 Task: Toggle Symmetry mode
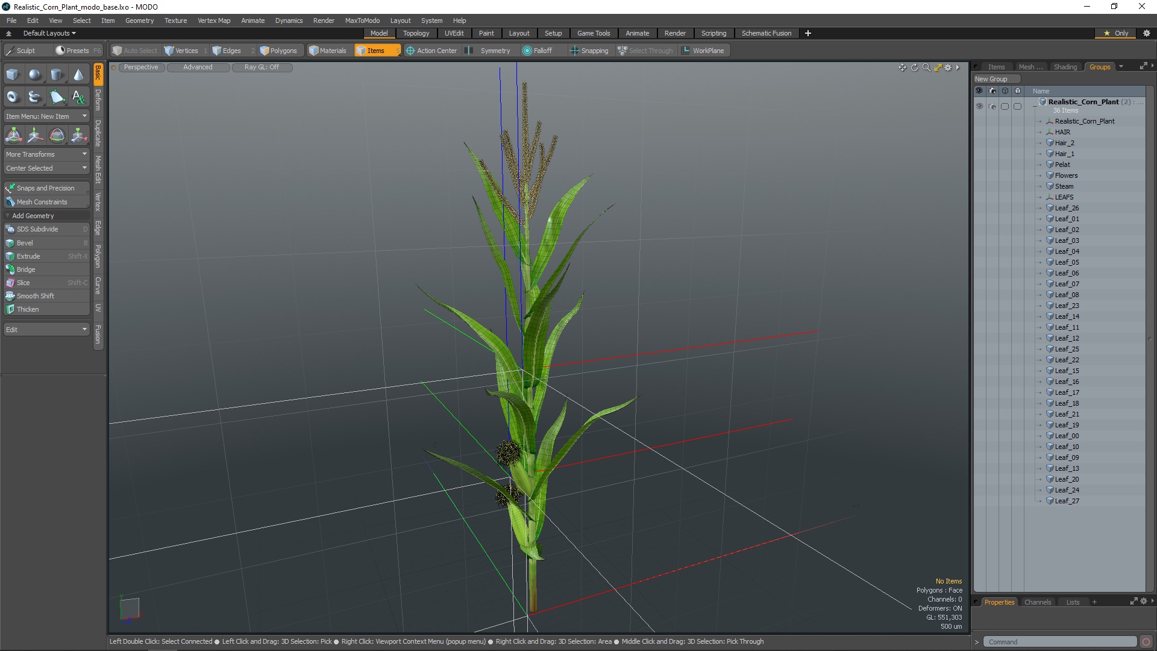tap(489, 51)
